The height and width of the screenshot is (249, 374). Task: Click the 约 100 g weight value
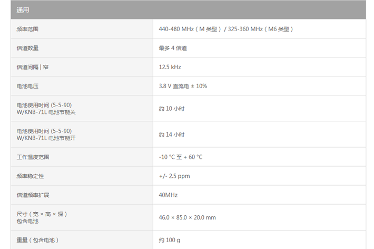pos(169,240)
